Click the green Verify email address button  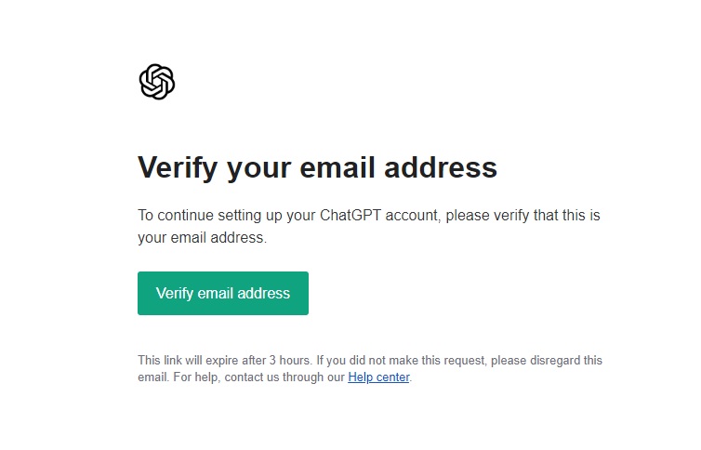pos(222,293)
